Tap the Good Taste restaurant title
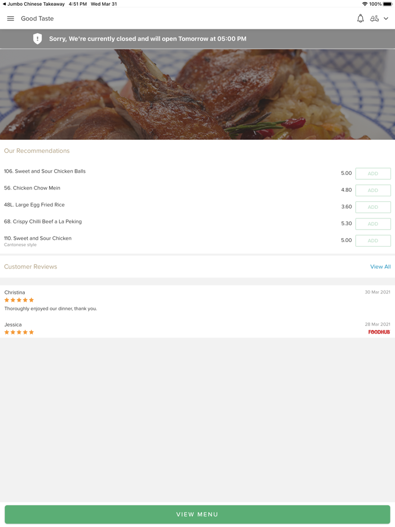This screenshot has height=527, width=395. (37, 19)
